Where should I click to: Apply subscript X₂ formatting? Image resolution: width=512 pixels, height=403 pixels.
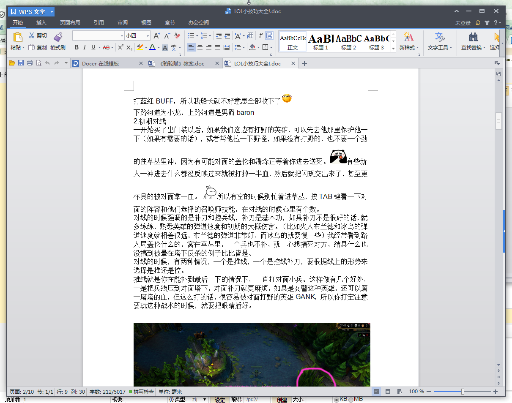click(129, 47)
